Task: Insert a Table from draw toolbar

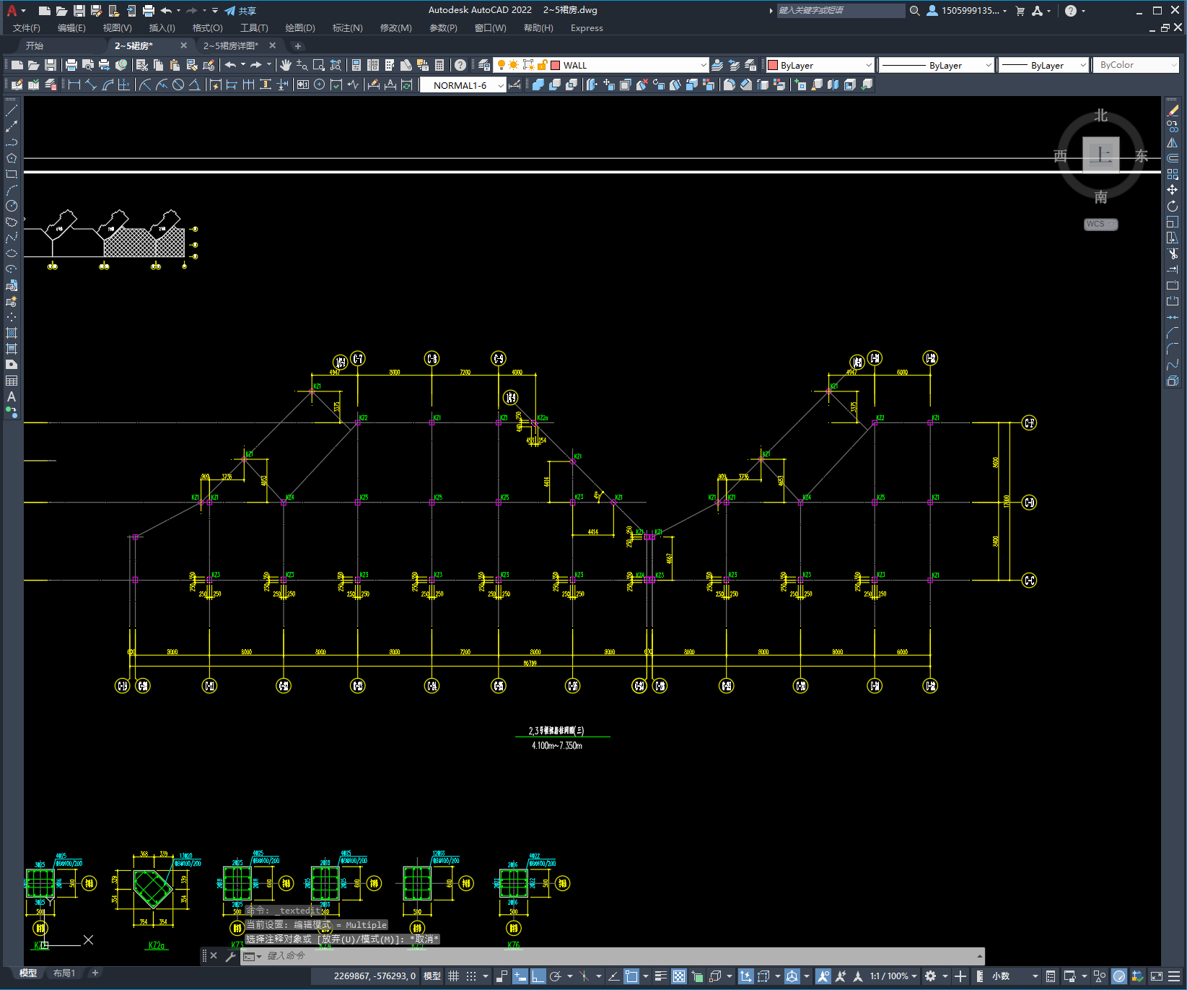Action: point(12,381)
